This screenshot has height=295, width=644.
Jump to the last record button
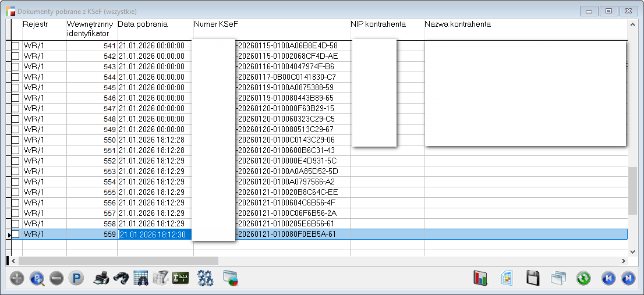[628, 278]
